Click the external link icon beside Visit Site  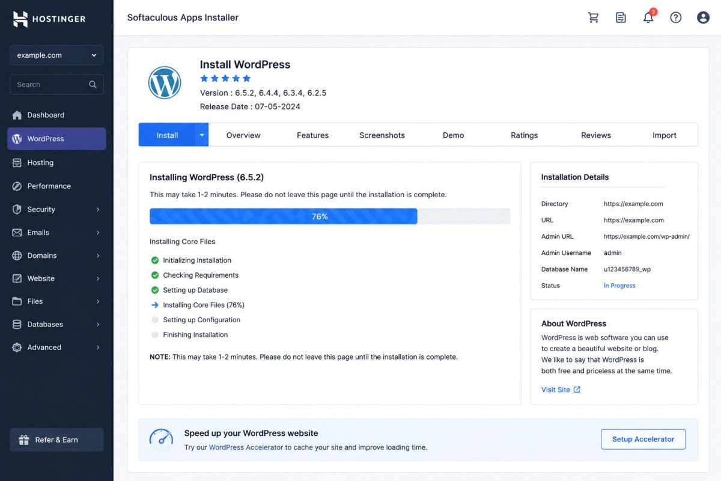point(577,390)
